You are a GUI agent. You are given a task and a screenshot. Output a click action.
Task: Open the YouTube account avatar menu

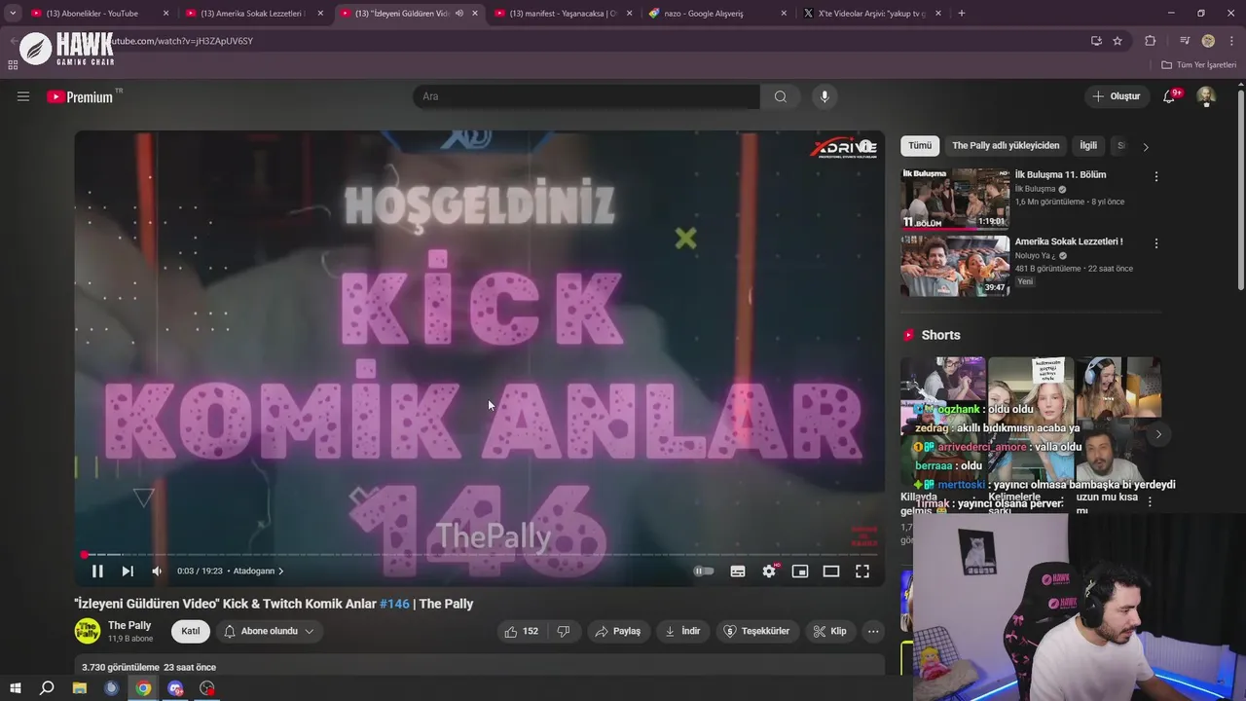point(1206,96)
